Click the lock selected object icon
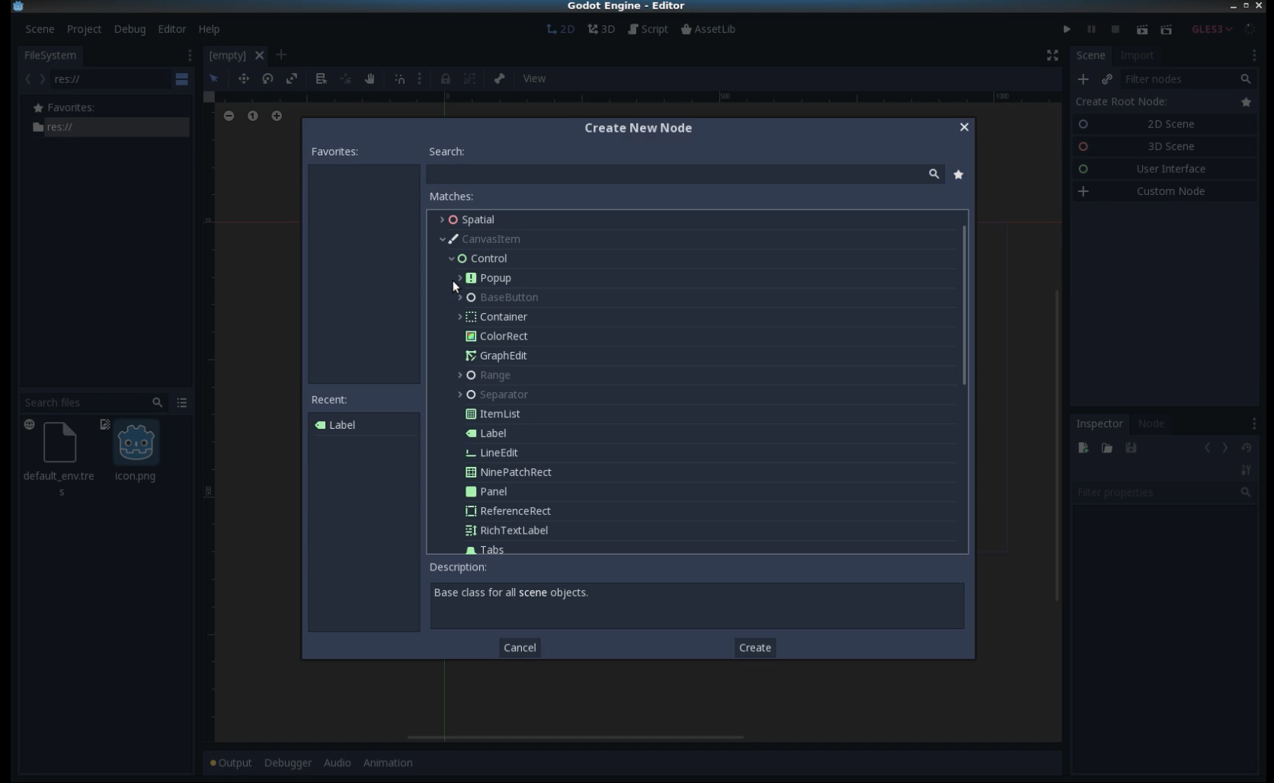The height and width of the screenshot is (783, 1274). [x=446, y=78]
